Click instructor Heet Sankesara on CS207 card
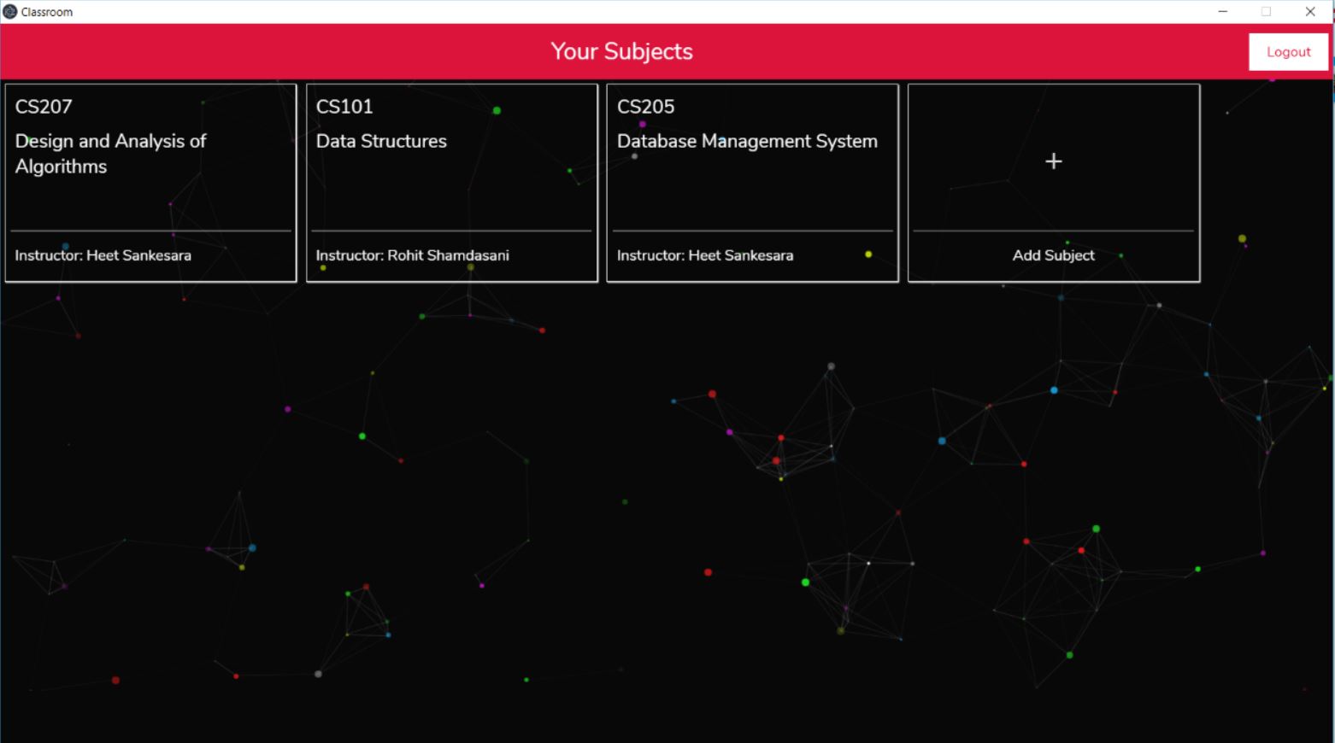This screenshot has height=743, width=1335. click(x=103, y=255)
